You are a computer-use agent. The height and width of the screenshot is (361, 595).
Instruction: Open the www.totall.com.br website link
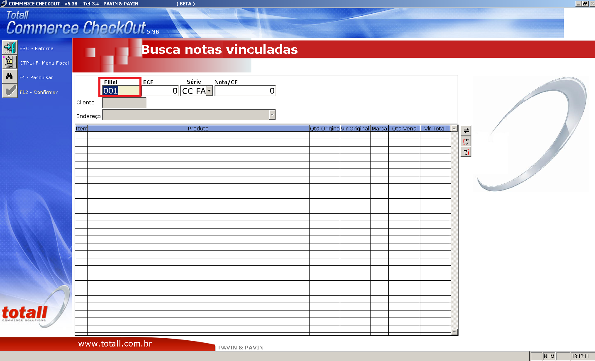coord(115,344)
